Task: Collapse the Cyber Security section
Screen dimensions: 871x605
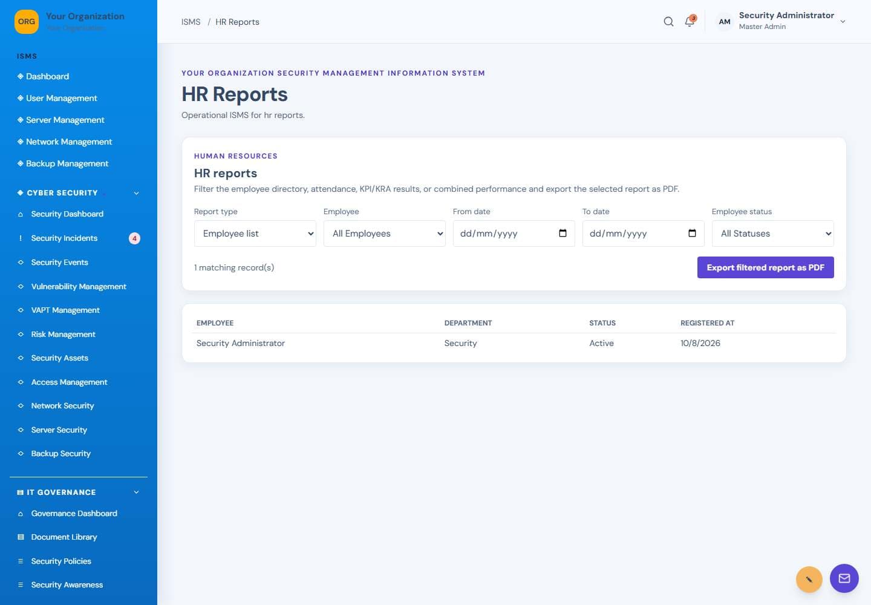Action: [x=136, y=193]
